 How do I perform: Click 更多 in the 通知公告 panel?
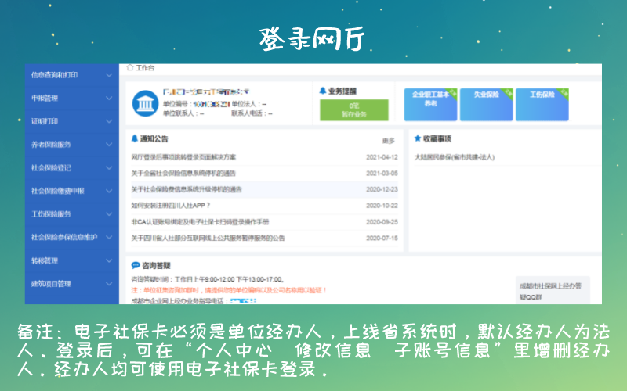[388, 141]
